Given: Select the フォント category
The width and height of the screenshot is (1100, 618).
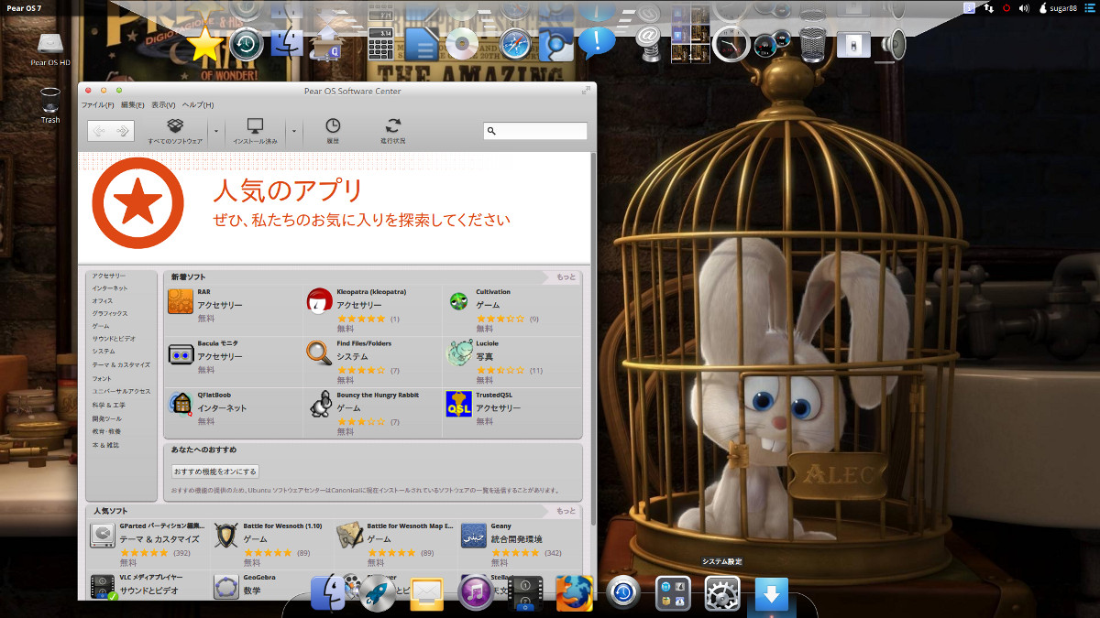Looking at the screenshot, I should coord(102,378).
